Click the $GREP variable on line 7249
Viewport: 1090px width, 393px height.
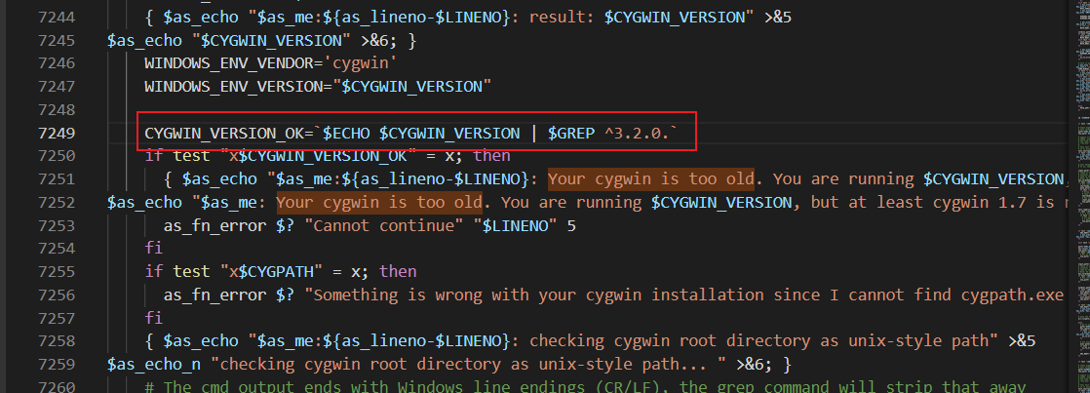pyautogui.click(x=570, y=133)
